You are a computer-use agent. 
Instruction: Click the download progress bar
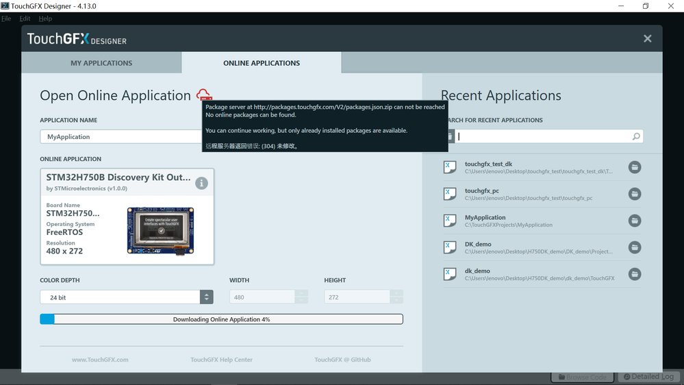(x=221, y=319)
